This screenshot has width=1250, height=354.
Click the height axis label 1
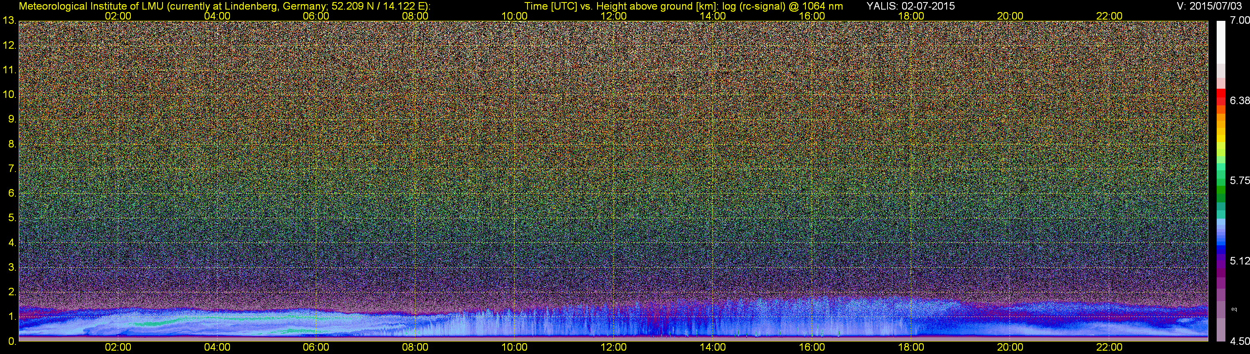[x=12, y=317]
